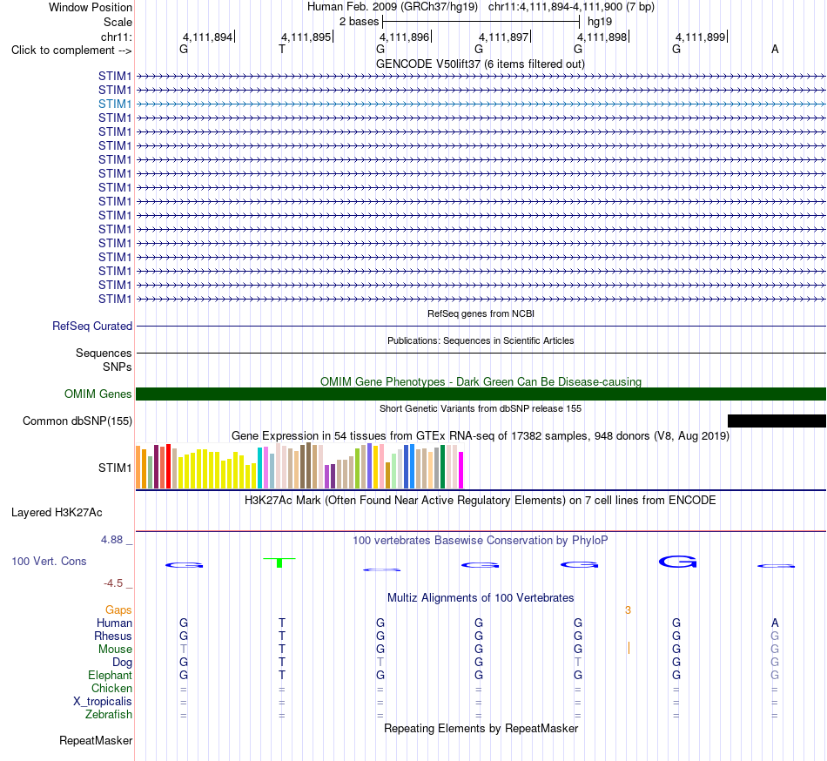This screenshot has height=761, width=827.
Task: Open 'Short Genetic Variants from dbSNP release 155' title
Action: (481, 408)
